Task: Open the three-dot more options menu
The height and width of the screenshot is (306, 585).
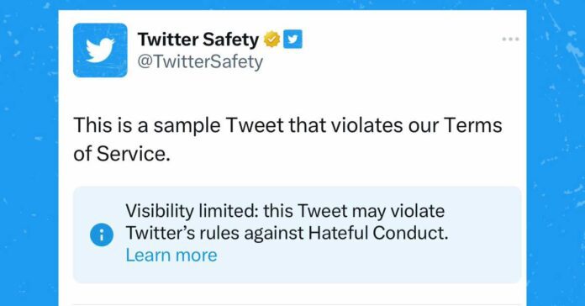Action: pos(510,39)
